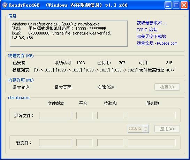
Task: Click the 系统文件 limit count field
Action: pos(152,115)
